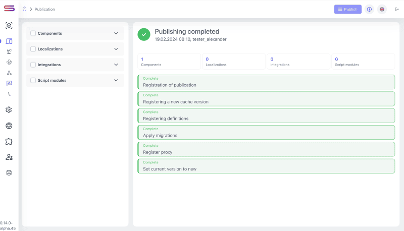Click the logout icon in the header
This screenshot has width=404, height=231.
[x=396, y=9]
